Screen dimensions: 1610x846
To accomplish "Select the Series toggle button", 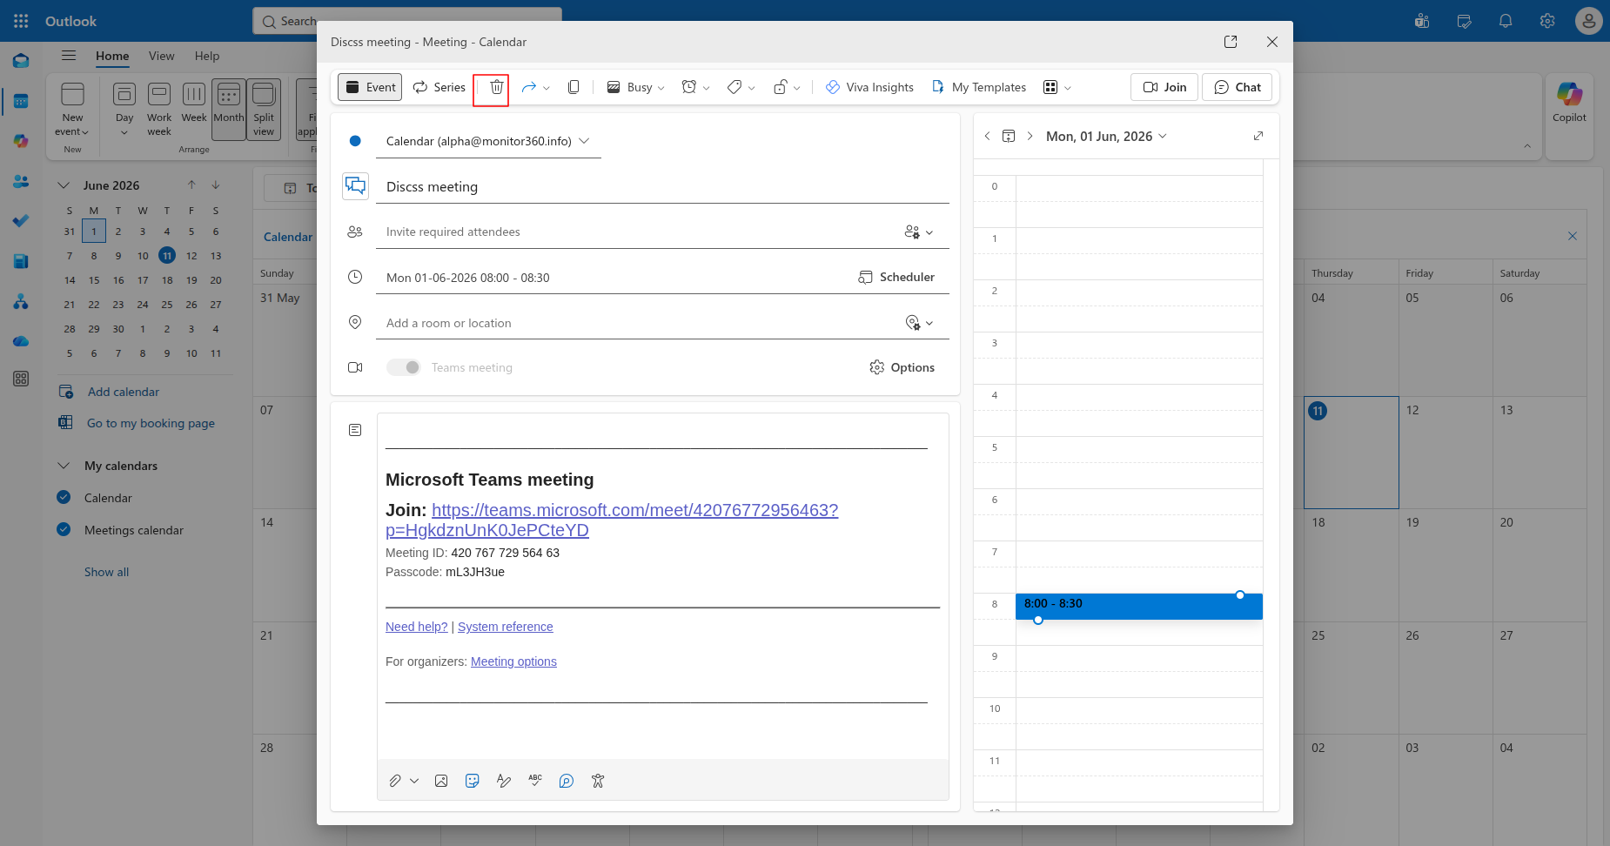I will coord(439,87).
